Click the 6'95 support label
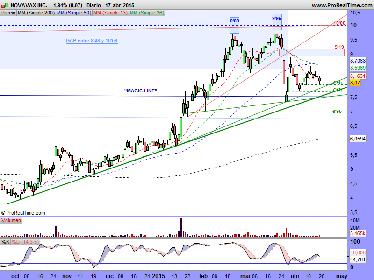374x280 pixels. tap(337, 112)
